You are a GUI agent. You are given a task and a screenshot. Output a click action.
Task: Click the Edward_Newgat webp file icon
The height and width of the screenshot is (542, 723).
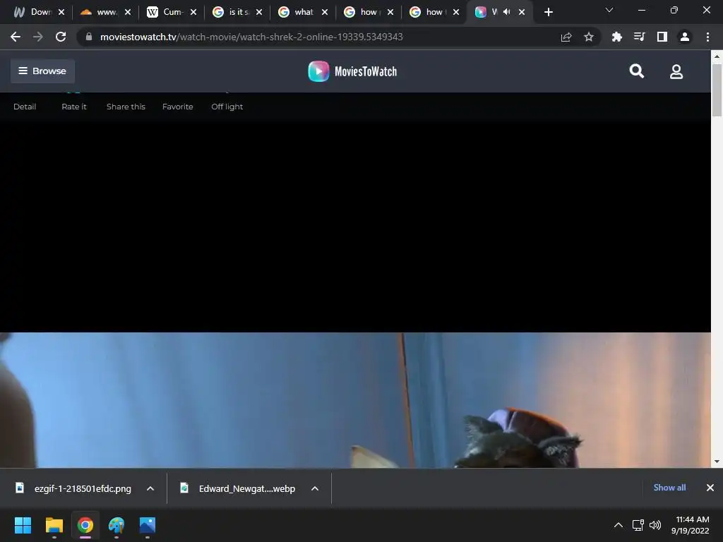(184, 488)
